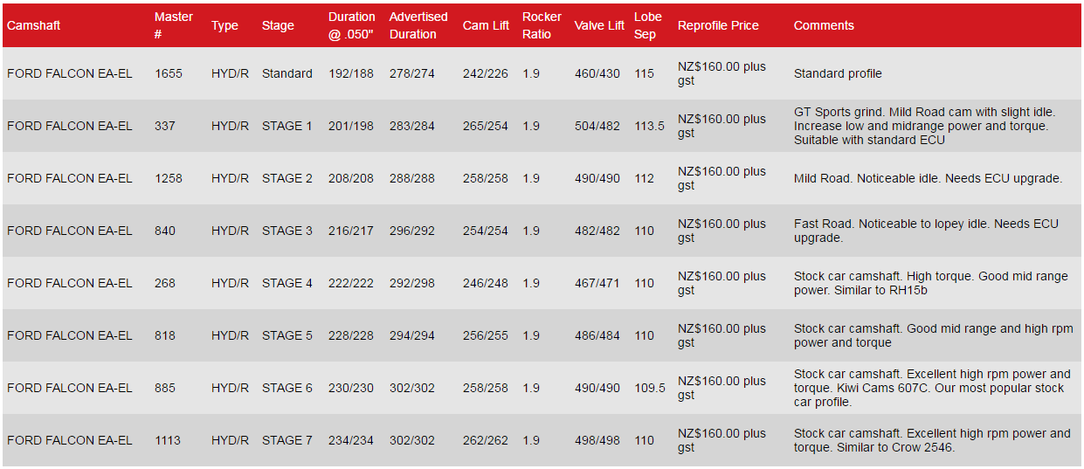Click the Camshaft column header
Viewport: 1084px width, 469px height.
click(34, 25)
